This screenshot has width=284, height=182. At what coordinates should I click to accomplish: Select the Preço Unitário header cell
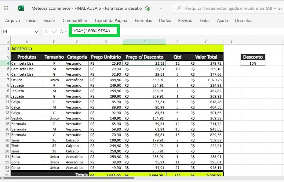click(106, 57)
